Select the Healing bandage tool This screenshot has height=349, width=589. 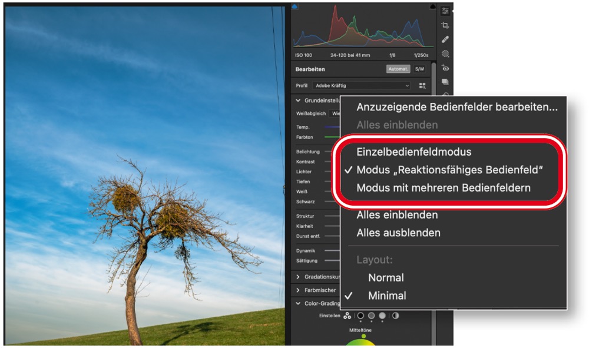coord(445,39)
